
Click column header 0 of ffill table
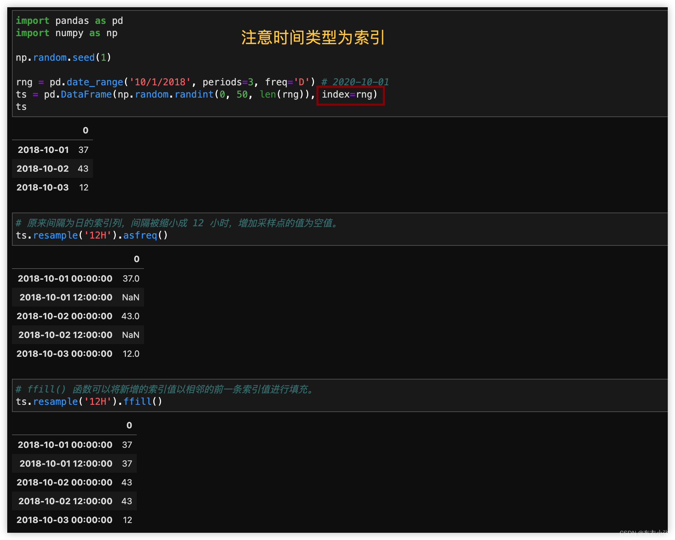[130, 425]
